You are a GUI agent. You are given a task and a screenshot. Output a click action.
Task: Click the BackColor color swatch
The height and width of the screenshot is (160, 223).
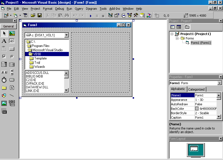click(197, 109)
